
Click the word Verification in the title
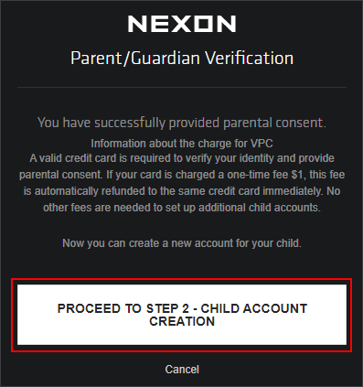(249, 58)
